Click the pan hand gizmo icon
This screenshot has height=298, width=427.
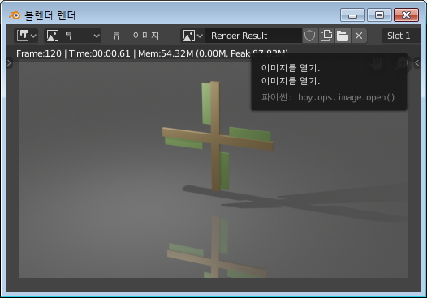tap(377, 63)
